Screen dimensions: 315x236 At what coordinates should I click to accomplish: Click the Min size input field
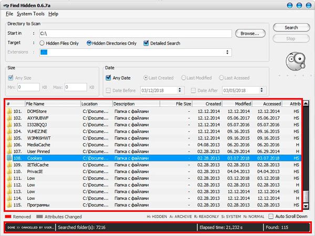coord(28,87)
